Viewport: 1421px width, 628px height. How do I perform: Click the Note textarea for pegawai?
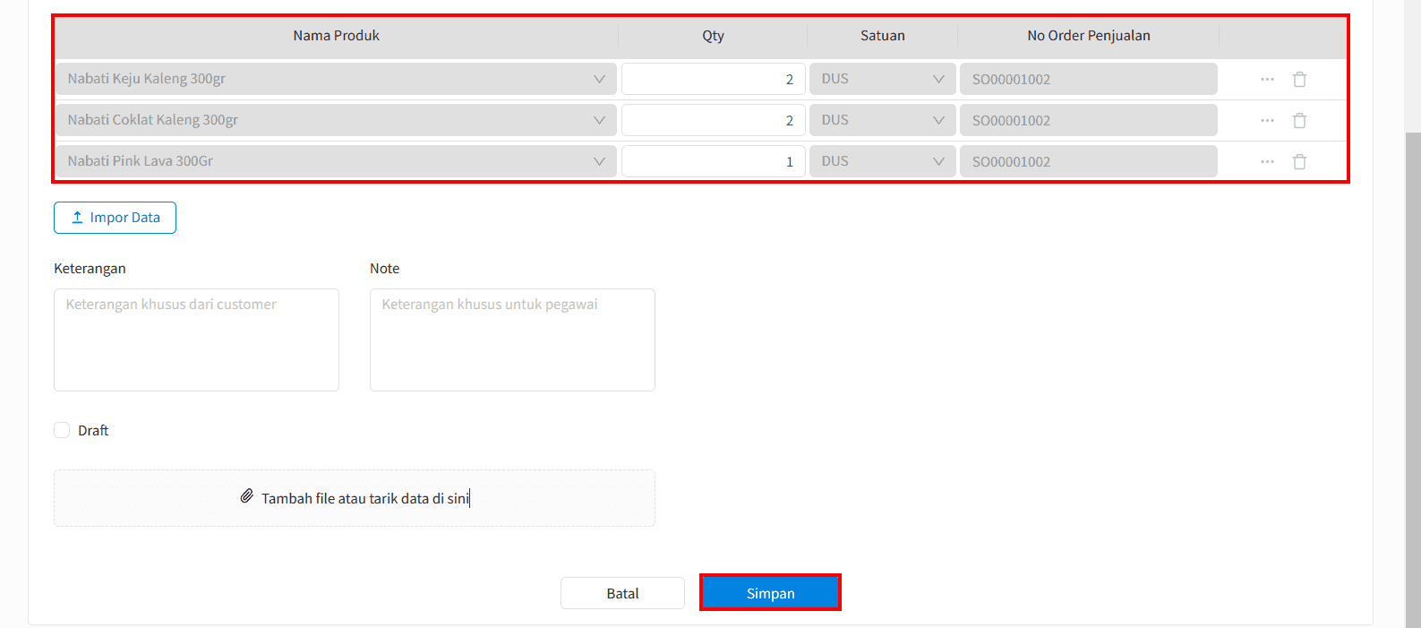(x=512, y=340)
